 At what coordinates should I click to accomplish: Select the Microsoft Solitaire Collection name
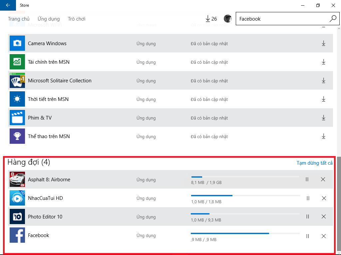pos(60,81)
